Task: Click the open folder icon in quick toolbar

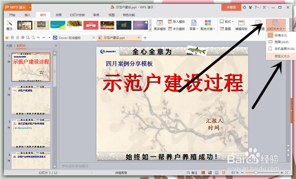Action: tap(7, 38)
